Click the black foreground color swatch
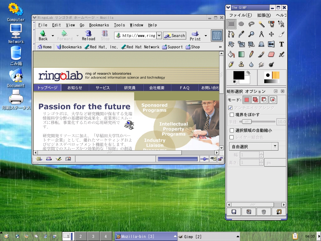This screenshot has width=321, height=241. point(239,75)
